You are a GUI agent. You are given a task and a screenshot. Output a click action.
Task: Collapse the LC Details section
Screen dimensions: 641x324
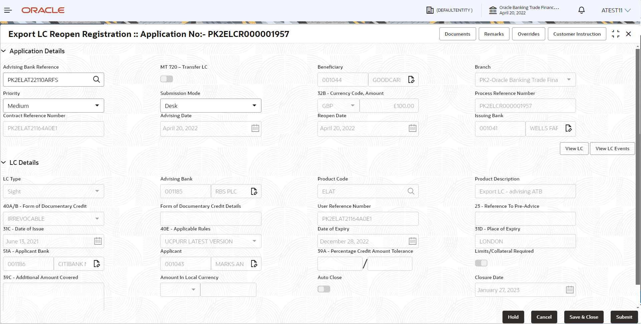4,162
